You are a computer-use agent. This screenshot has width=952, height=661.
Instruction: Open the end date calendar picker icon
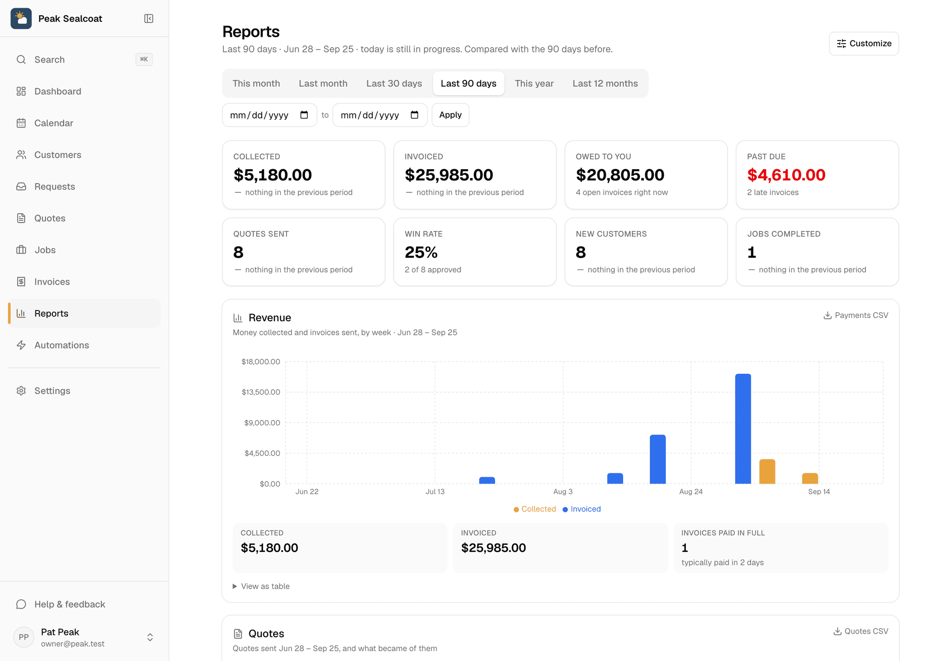(415, 115)
